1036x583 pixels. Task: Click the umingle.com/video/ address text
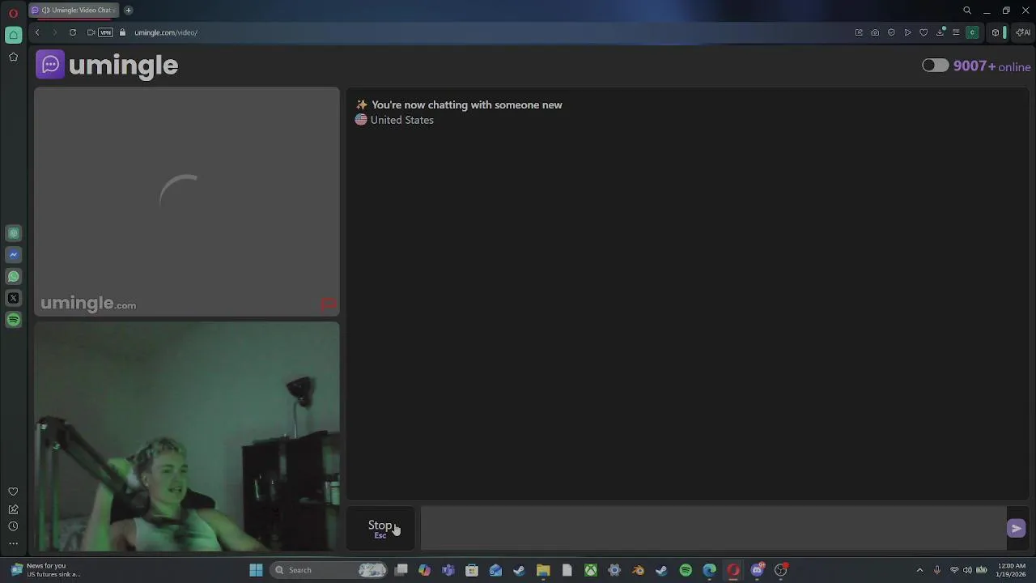pyautogui.click(x=166, y=32)
